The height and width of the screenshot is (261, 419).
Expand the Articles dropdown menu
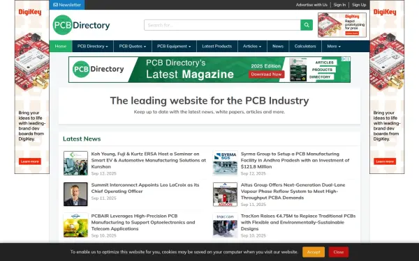pyautogui.click(x=252, y=47)
